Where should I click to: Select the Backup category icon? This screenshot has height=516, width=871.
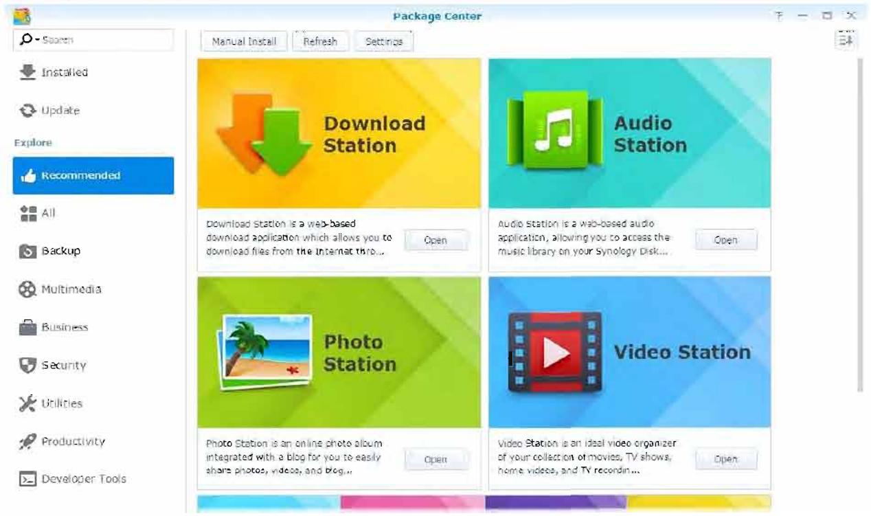pyautogui.click(x=27, y=251)
